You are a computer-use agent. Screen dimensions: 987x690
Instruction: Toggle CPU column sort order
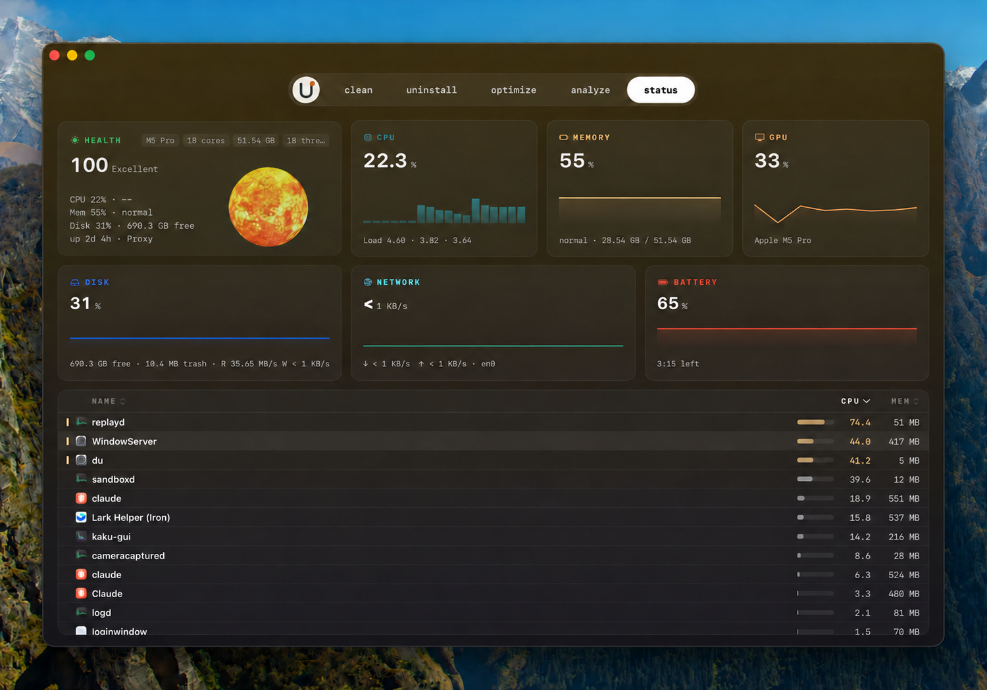(x=855, y=401)
